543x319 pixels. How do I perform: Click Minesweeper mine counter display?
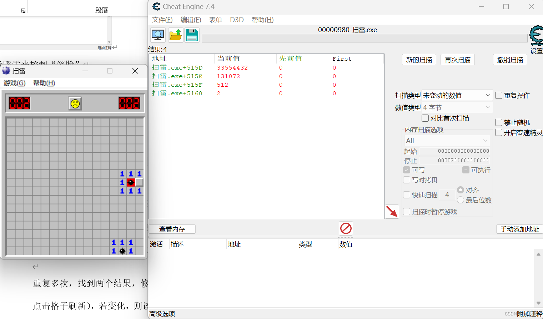pyautogui.click(x=20, y=103)
